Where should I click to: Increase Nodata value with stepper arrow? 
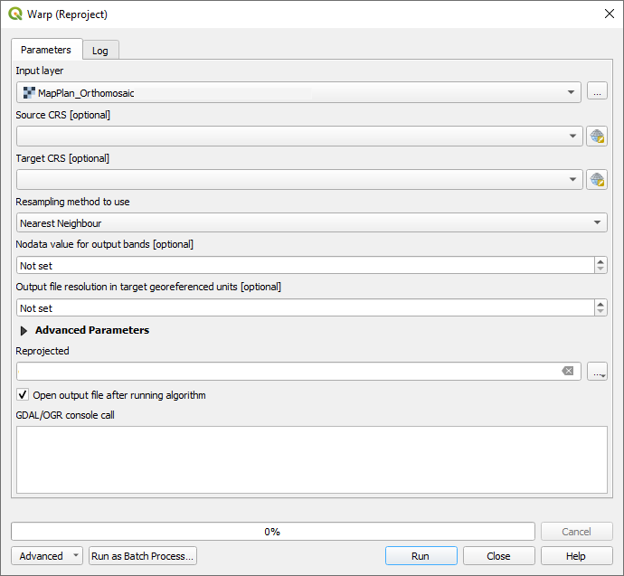tap(600, 261)
